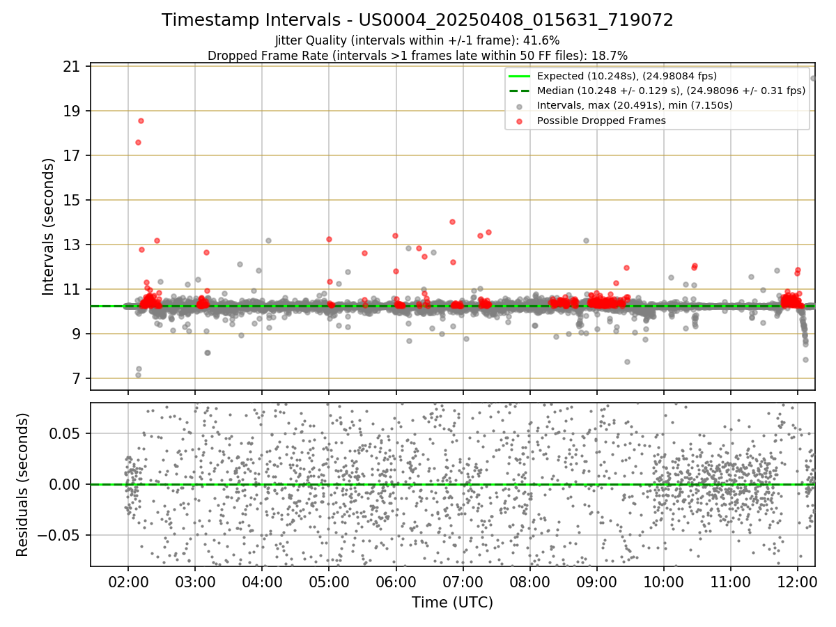Viewport: 836px width, 627px height.
Task: Click the green legend line marker for Expected
Action: [520, 76]
